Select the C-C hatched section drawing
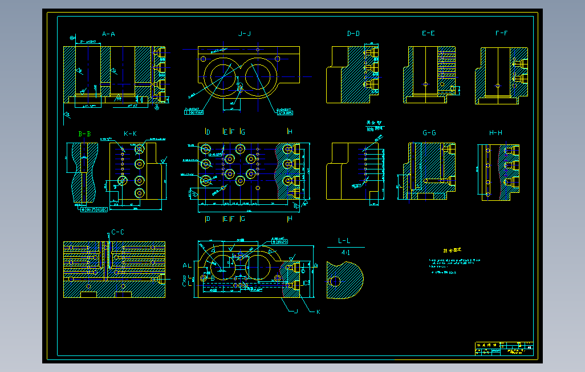Screen dimensions: 585x372 115,269
